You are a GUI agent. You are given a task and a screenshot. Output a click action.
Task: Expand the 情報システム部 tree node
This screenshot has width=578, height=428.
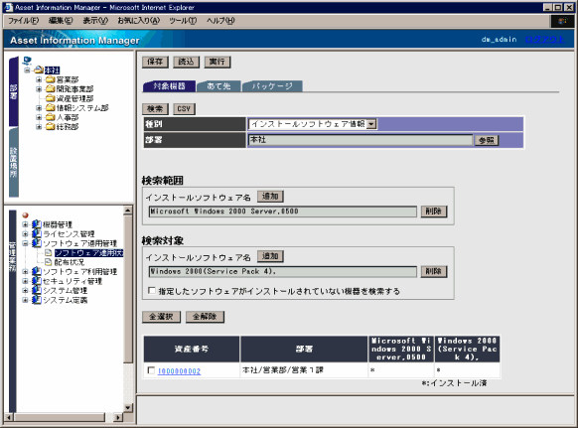coord(39,108)
